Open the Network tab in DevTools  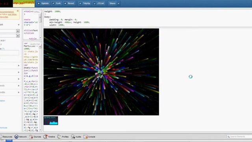coord(20,137)
